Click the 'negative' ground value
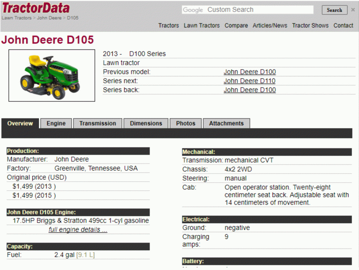The height and width of the screenshot is (270, 359). pos(237,228)
